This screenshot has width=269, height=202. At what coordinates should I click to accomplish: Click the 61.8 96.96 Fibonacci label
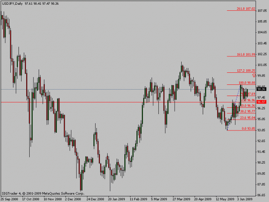[248, 100]
